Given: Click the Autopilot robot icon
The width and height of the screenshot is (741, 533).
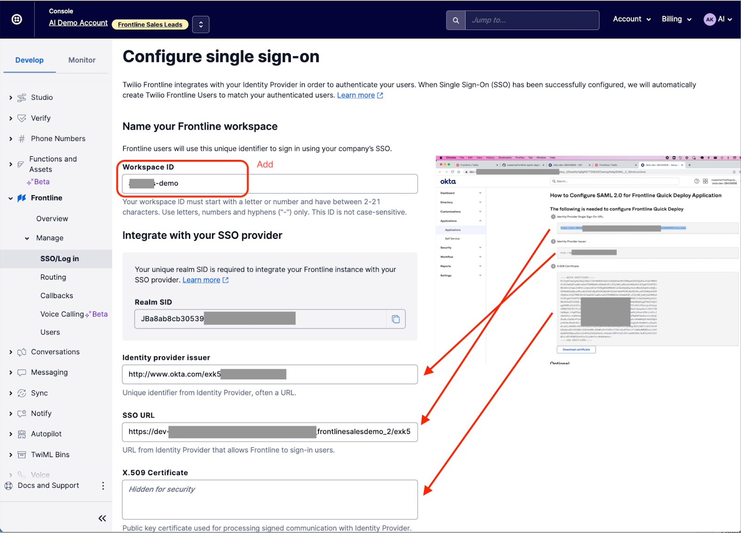Looking at the screenshot, I should [x=22, y=434].
